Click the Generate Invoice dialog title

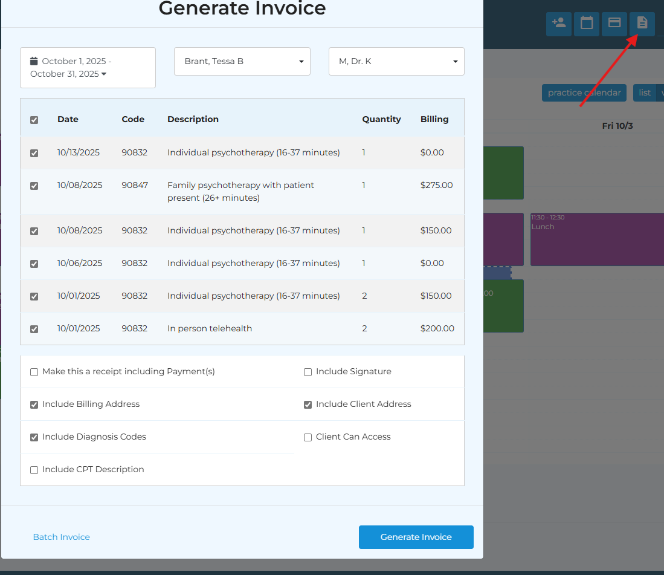click(242, 8)
